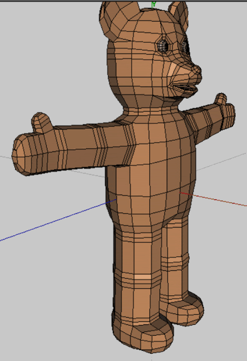Select the bear's neck edge loops
The height and width of the screenshot is (361, 247).
click(x=152, y=111)
